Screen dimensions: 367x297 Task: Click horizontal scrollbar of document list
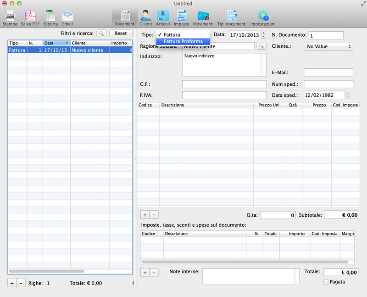(x=47, y=271)
